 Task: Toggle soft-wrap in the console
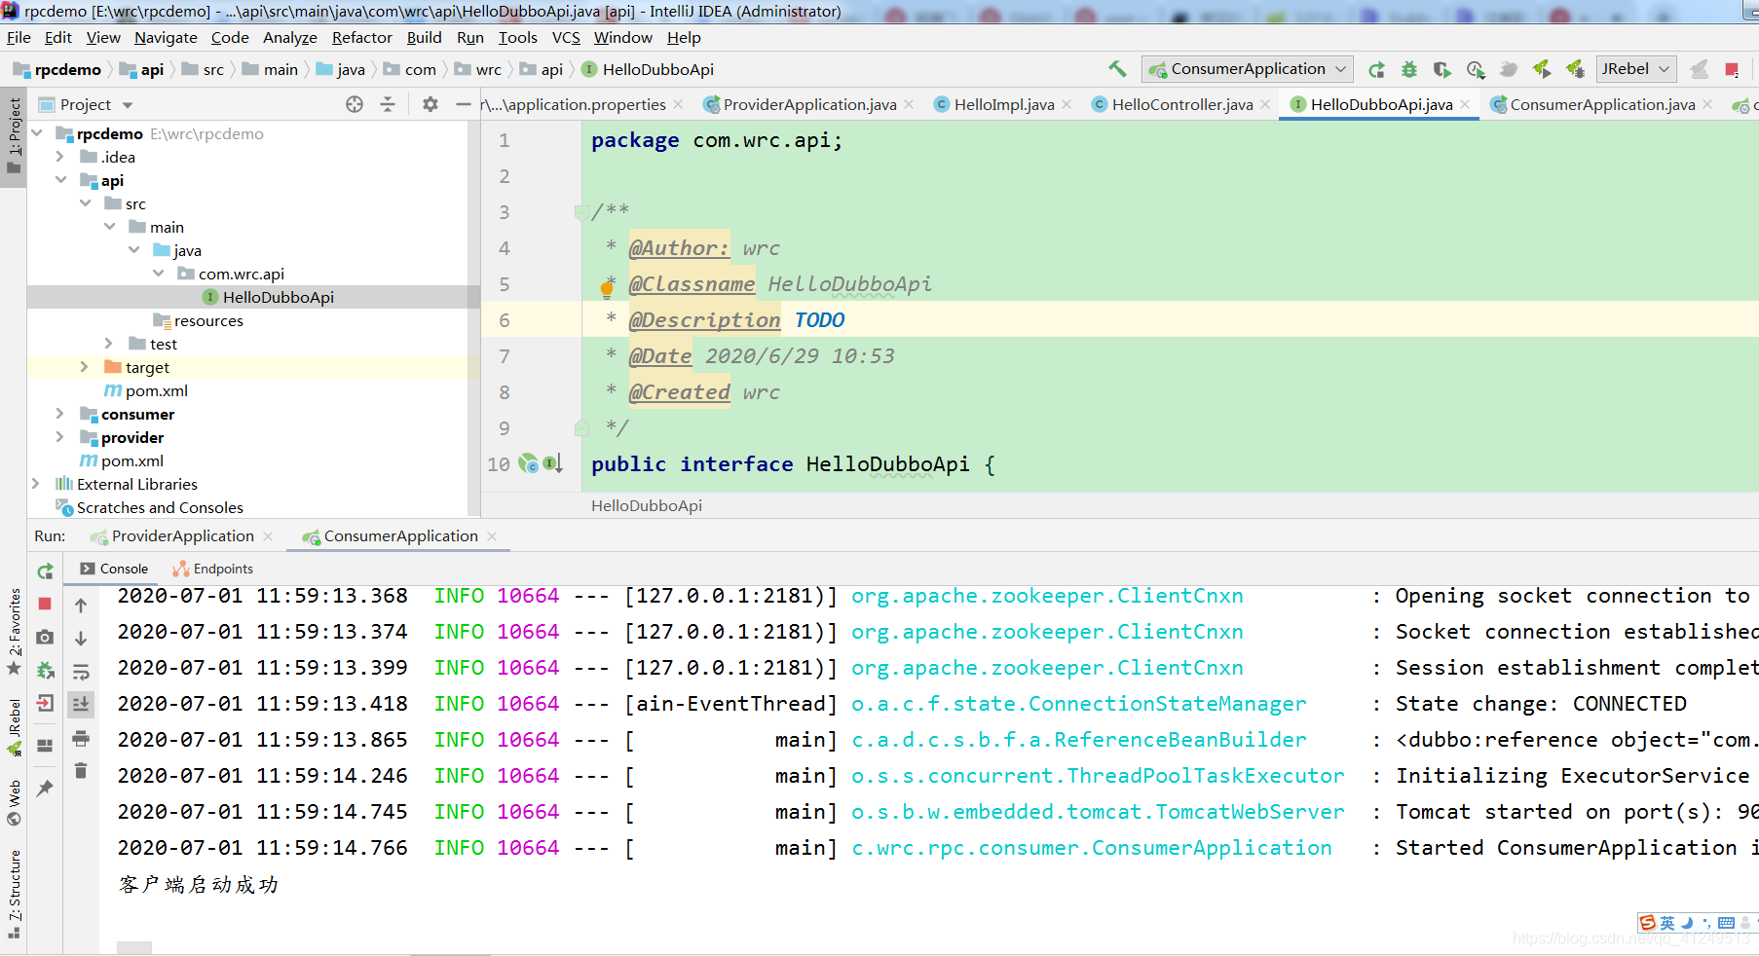(81, 672)
